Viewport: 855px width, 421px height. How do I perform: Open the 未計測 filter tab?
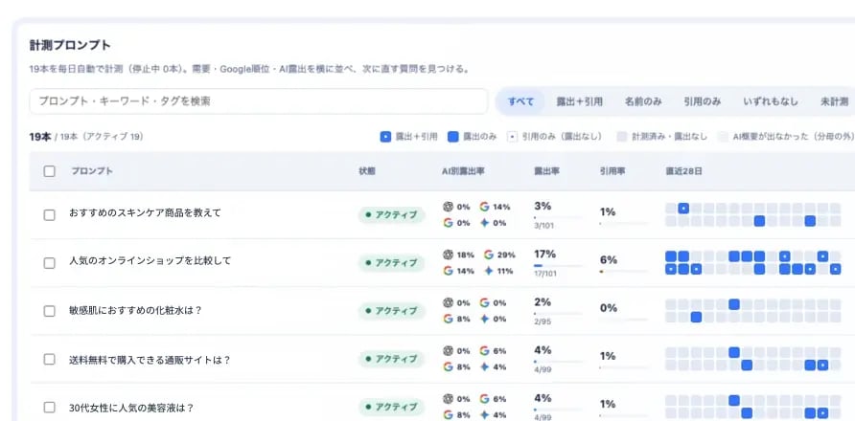[x=834, y=101]
